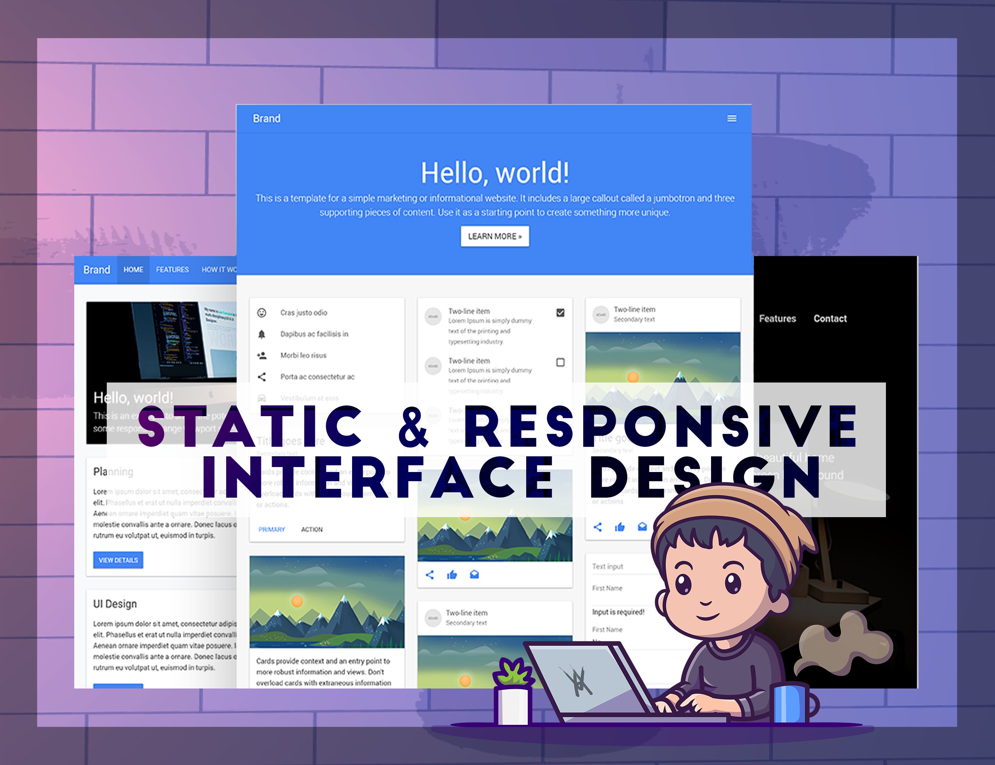
Task: Check the second Two-line item checkbox
Action: pyautogui.click(x=560, y=363)
